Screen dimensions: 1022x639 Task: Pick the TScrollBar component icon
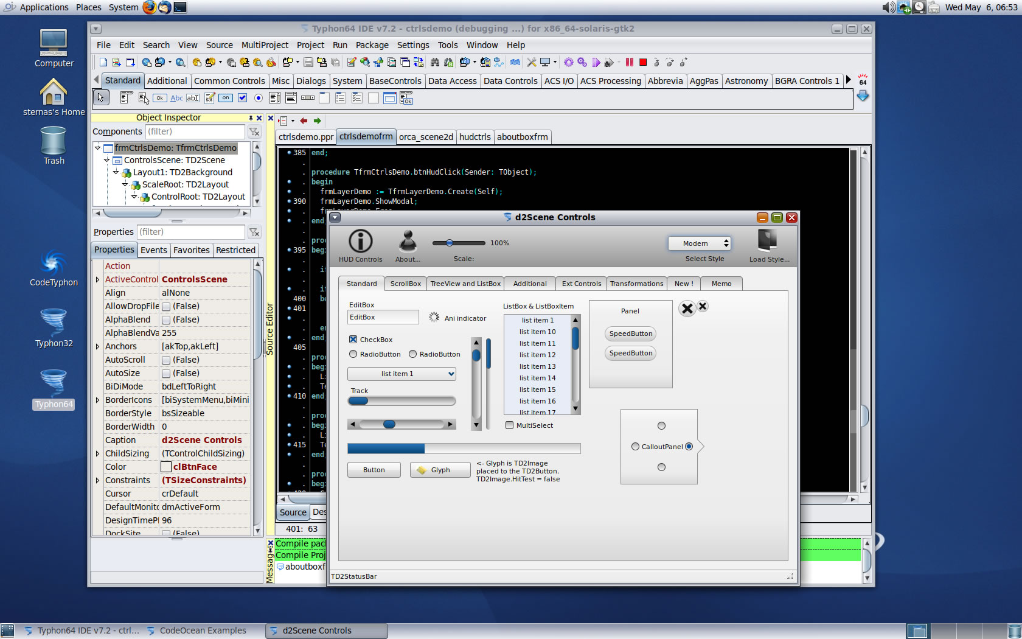308,97
